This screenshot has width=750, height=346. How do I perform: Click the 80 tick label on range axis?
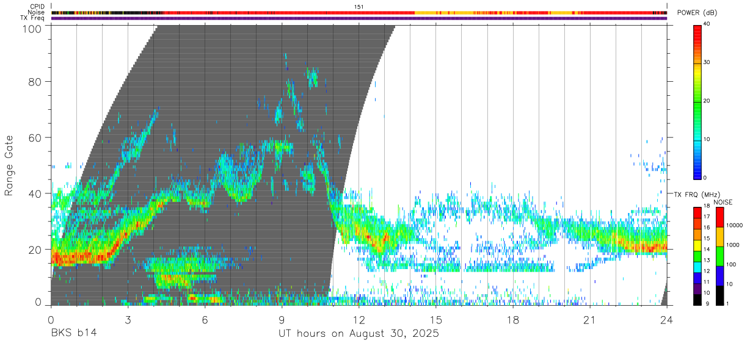[x=34, y=81]
